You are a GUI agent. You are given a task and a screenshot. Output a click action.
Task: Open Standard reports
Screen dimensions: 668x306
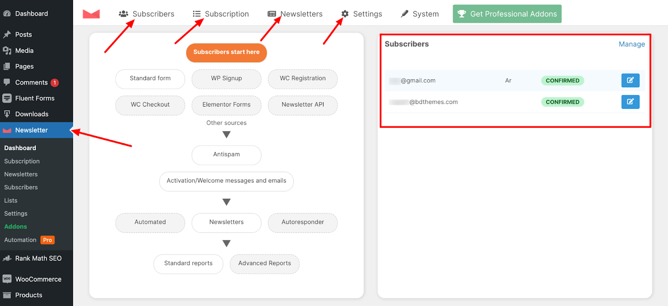click(188, 263)
